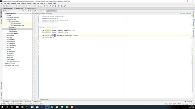The width and height of the screenshot is (195, 109).
Task: Click the Windows Start button
Action: [x=2, y=107]
